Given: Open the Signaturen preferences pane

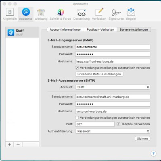Looking at the screenshot, I should (116, 14).
